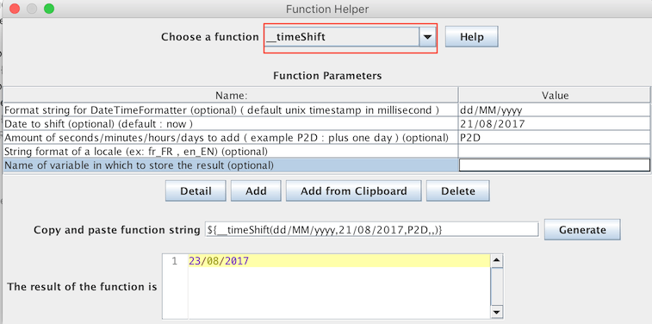Click the empty locale value cell
This screenshot has width=652, height=324.
pyautogui.click(x=555, y=152)
